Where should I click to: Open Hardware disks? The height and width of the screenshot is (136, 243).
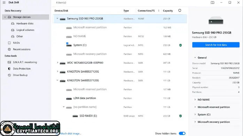pos(25,24)
